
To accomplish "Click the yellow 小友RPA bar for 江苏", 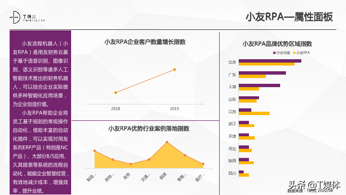I will [254, 114].
